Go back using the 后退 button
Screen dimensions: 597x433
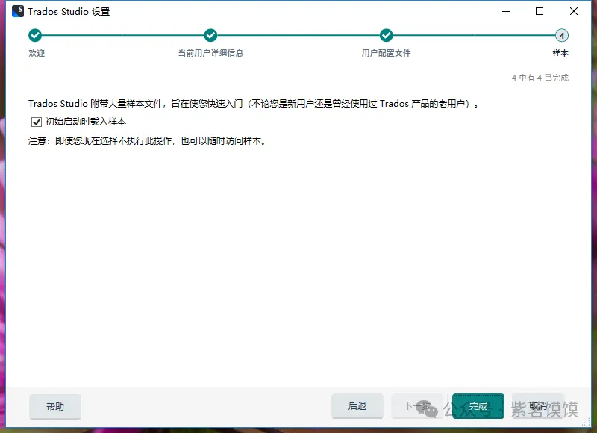pos(357,406)
